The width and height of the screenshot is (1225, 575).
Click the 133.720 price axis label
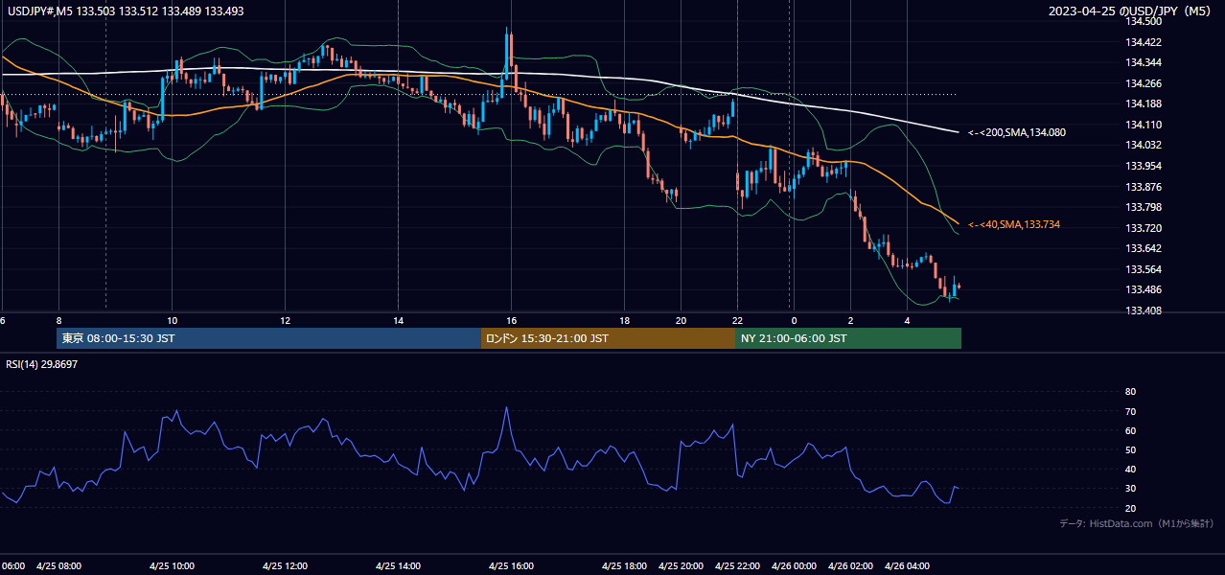click(1143, 228)
